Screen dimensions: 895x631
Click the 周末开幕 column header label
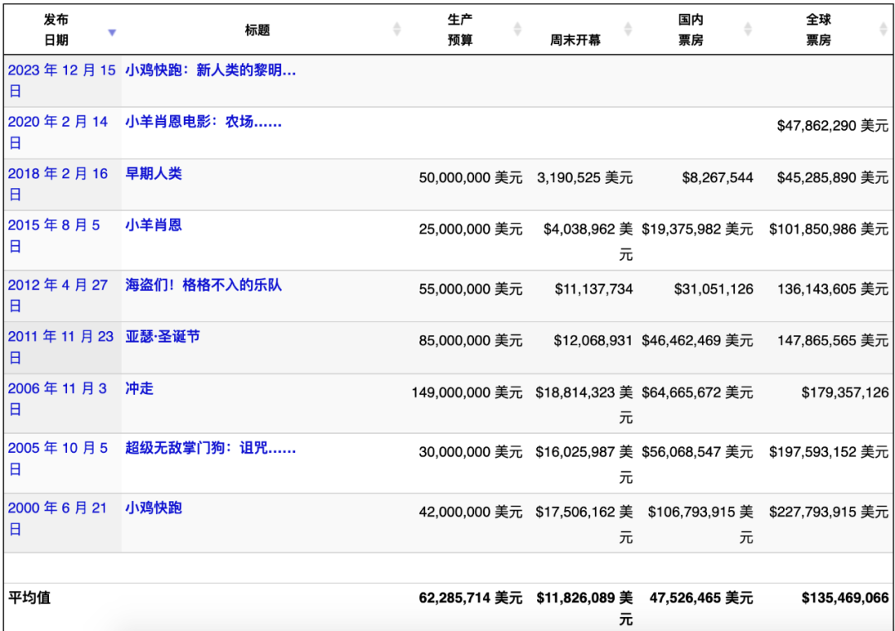pos(575,40)
